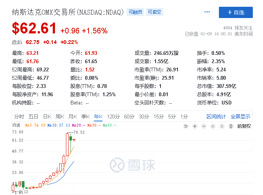The width and height of the screenshot is (263, 195).
Task: Switch to 季K chart tab
Action: 86,116
